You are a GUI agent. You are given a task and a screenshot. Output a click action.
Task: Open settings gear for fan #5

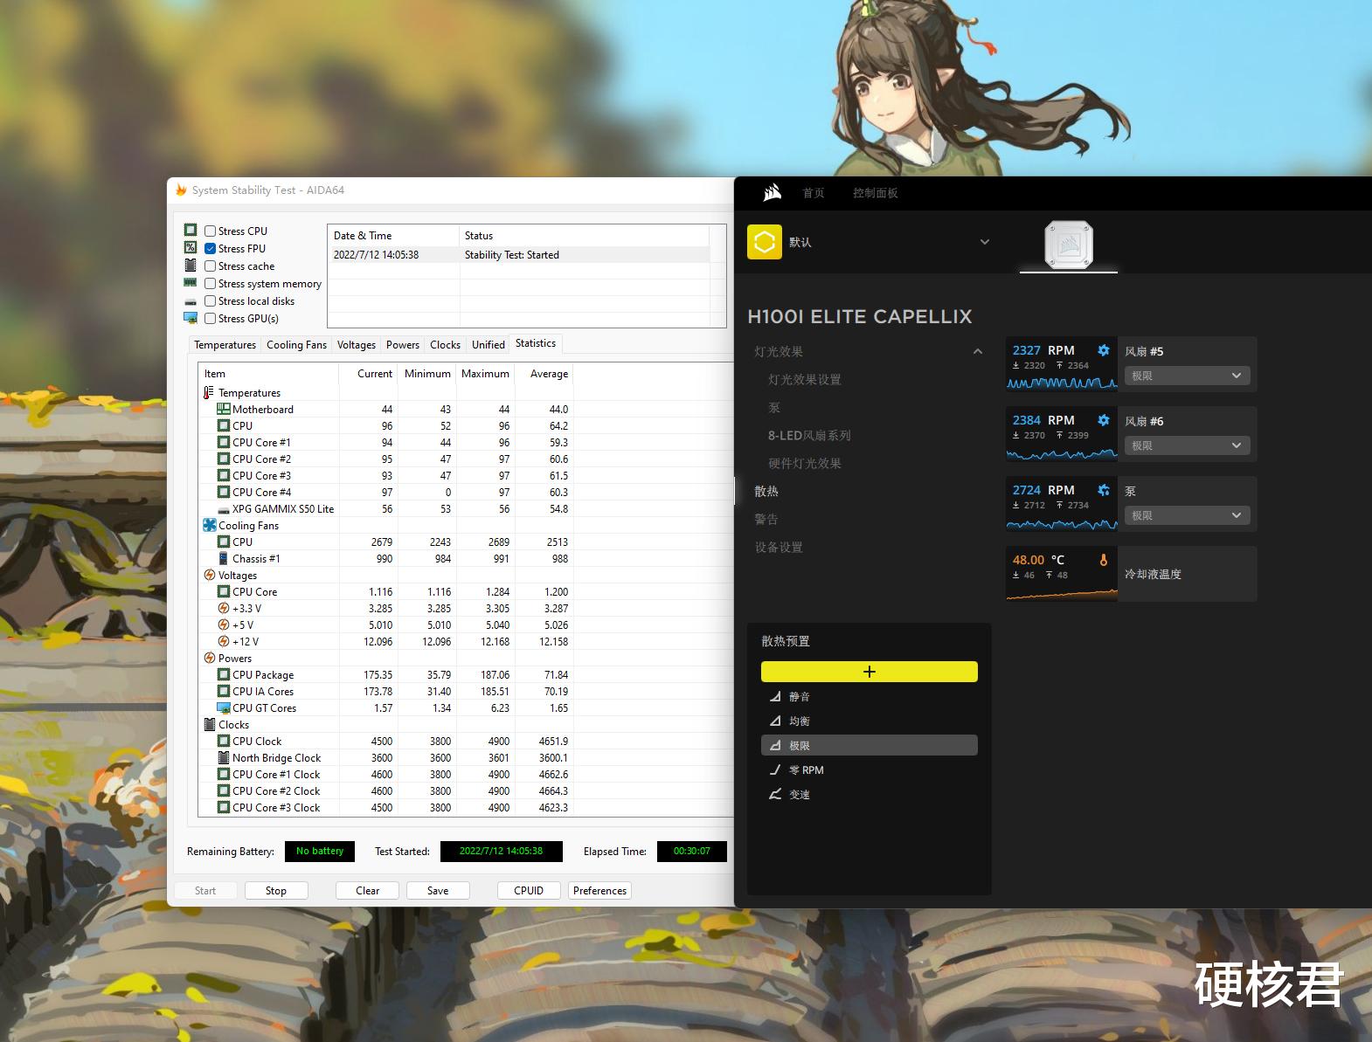click(1104, 350)
